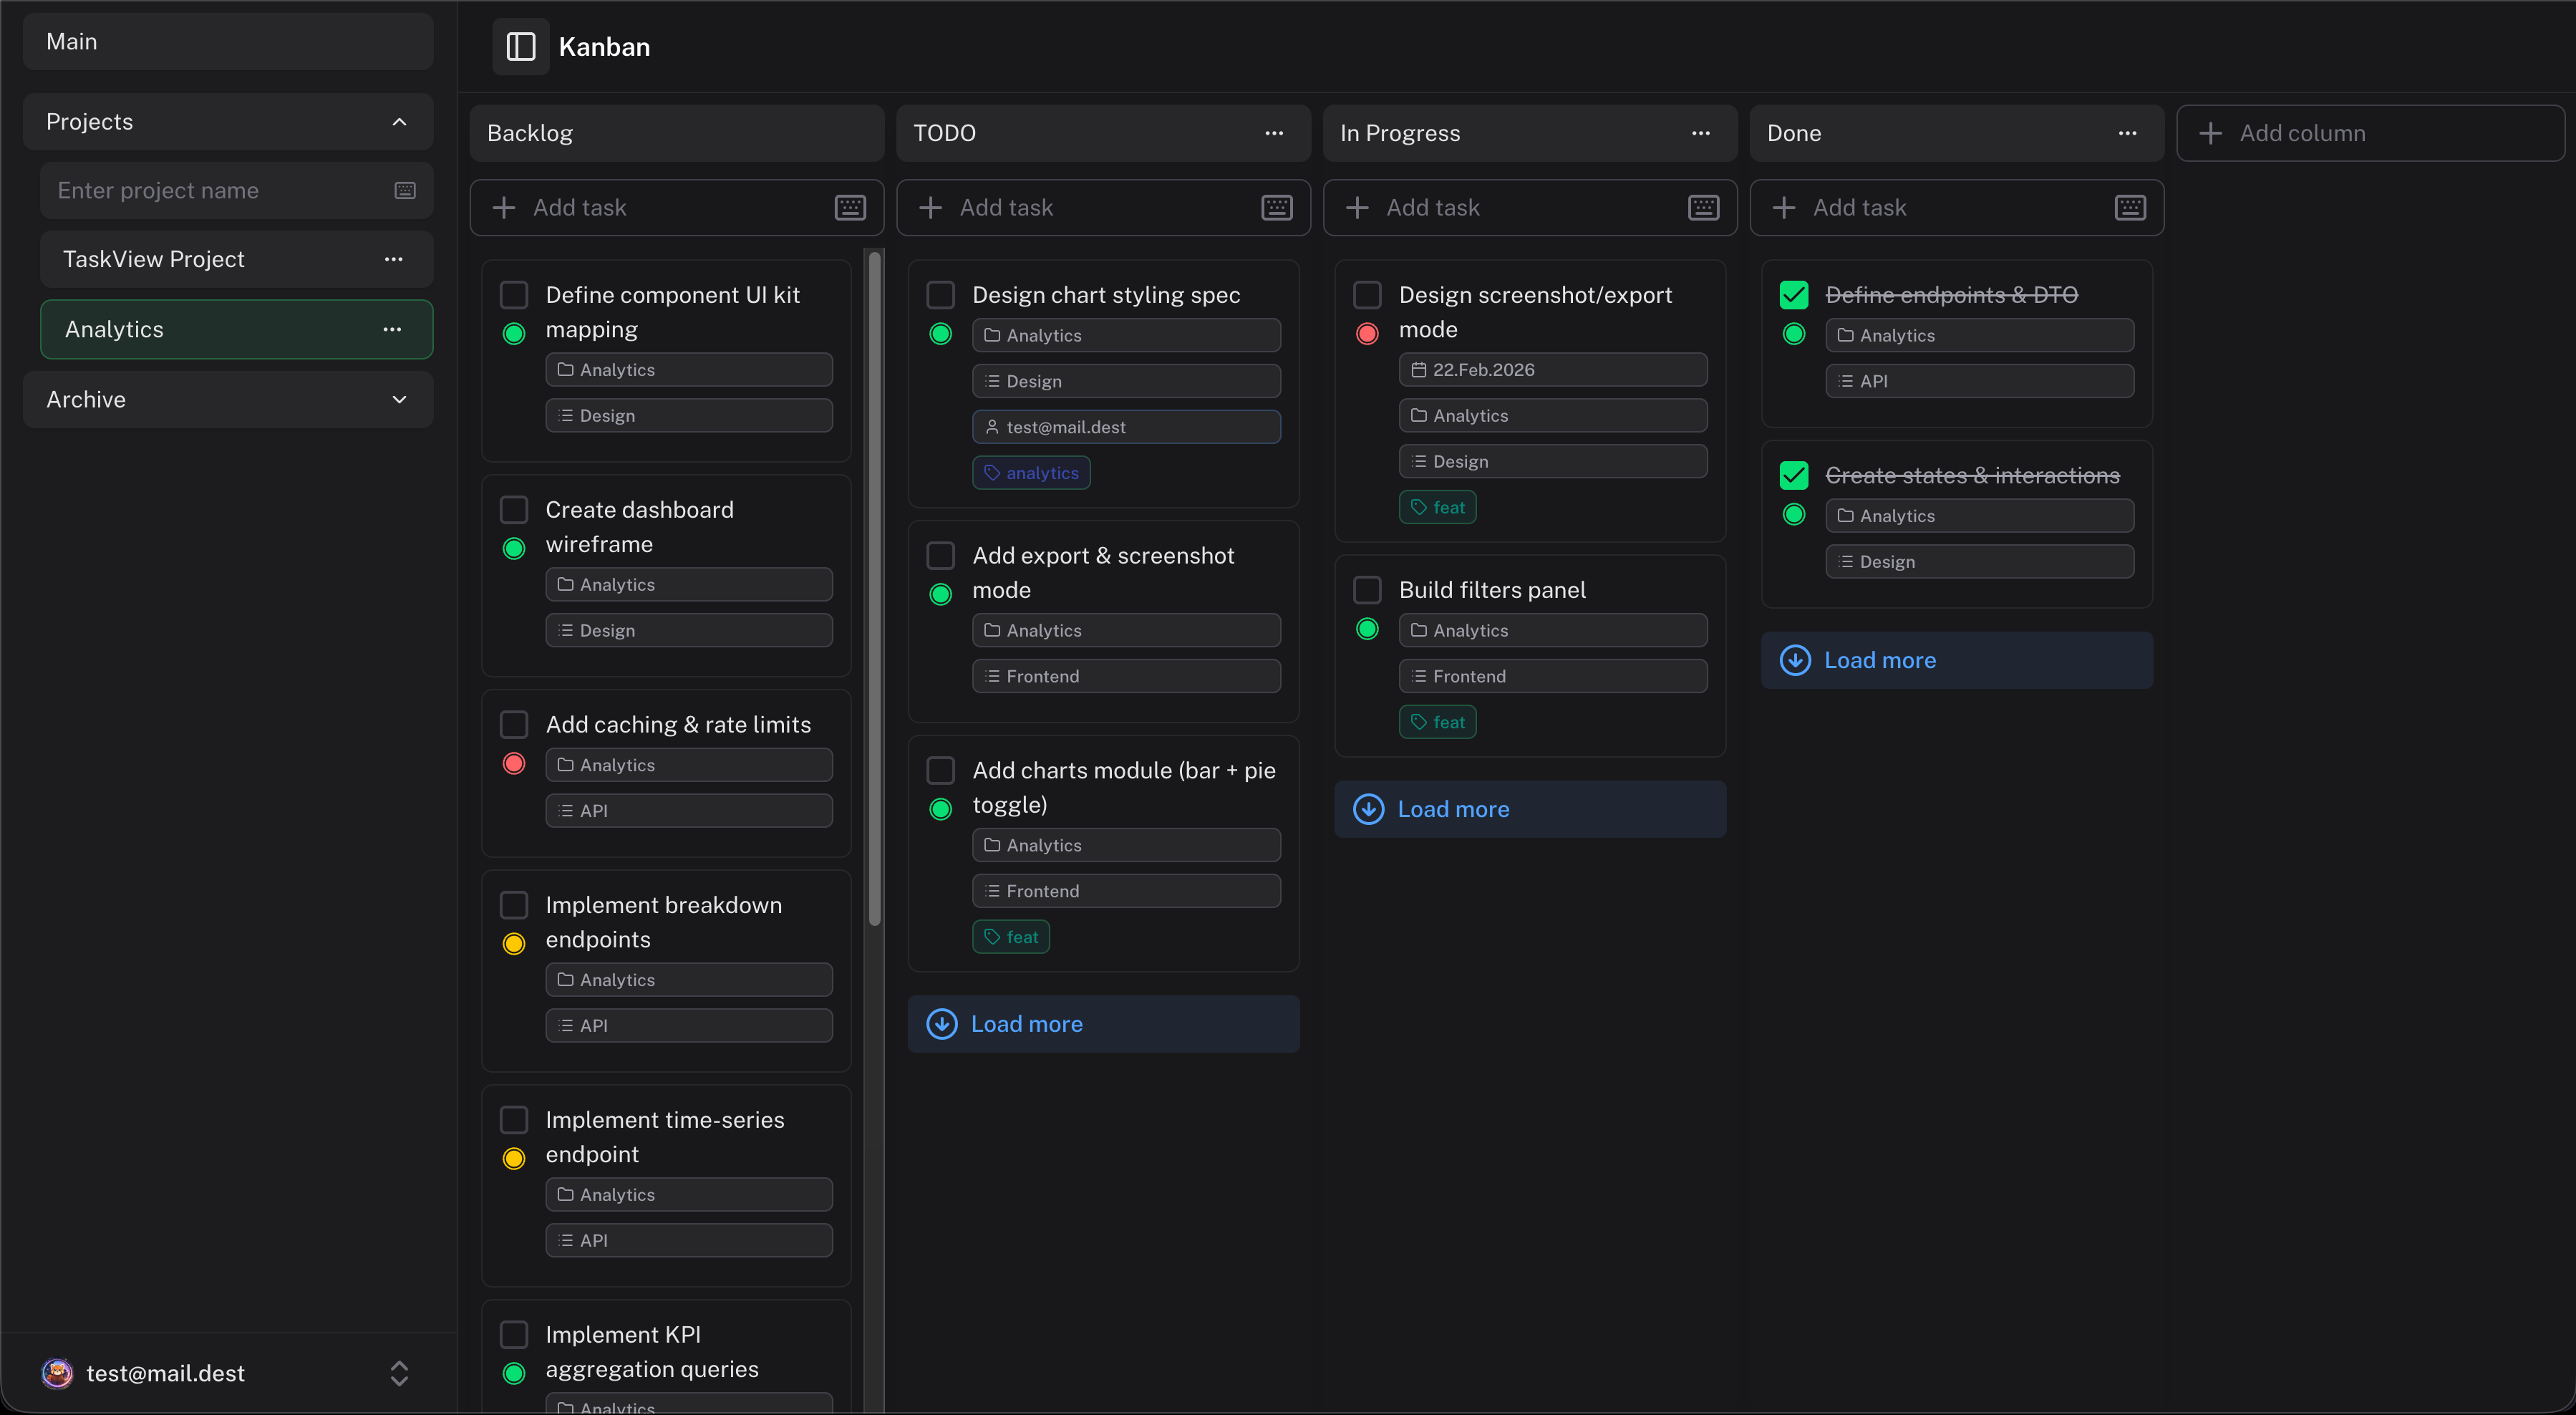Viewport: 2576px width, 1415px height.
Task: Expand the Archive section
Action: tap(399, 399)
